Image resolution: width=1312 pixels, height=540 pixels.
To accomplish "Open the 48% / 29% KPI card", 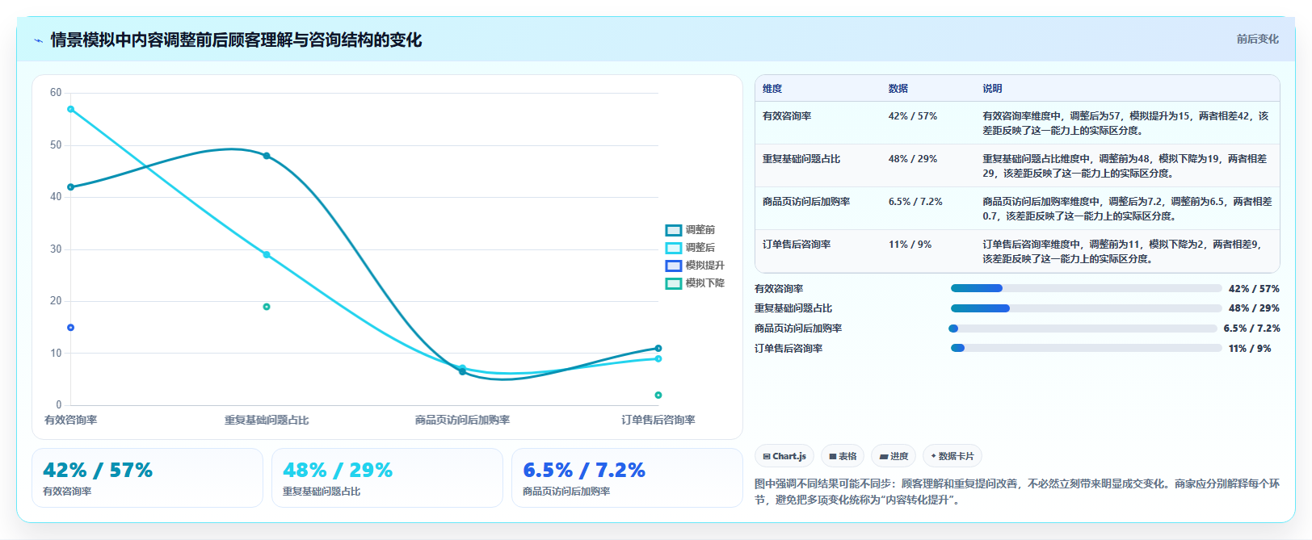I will click(387, 478).
